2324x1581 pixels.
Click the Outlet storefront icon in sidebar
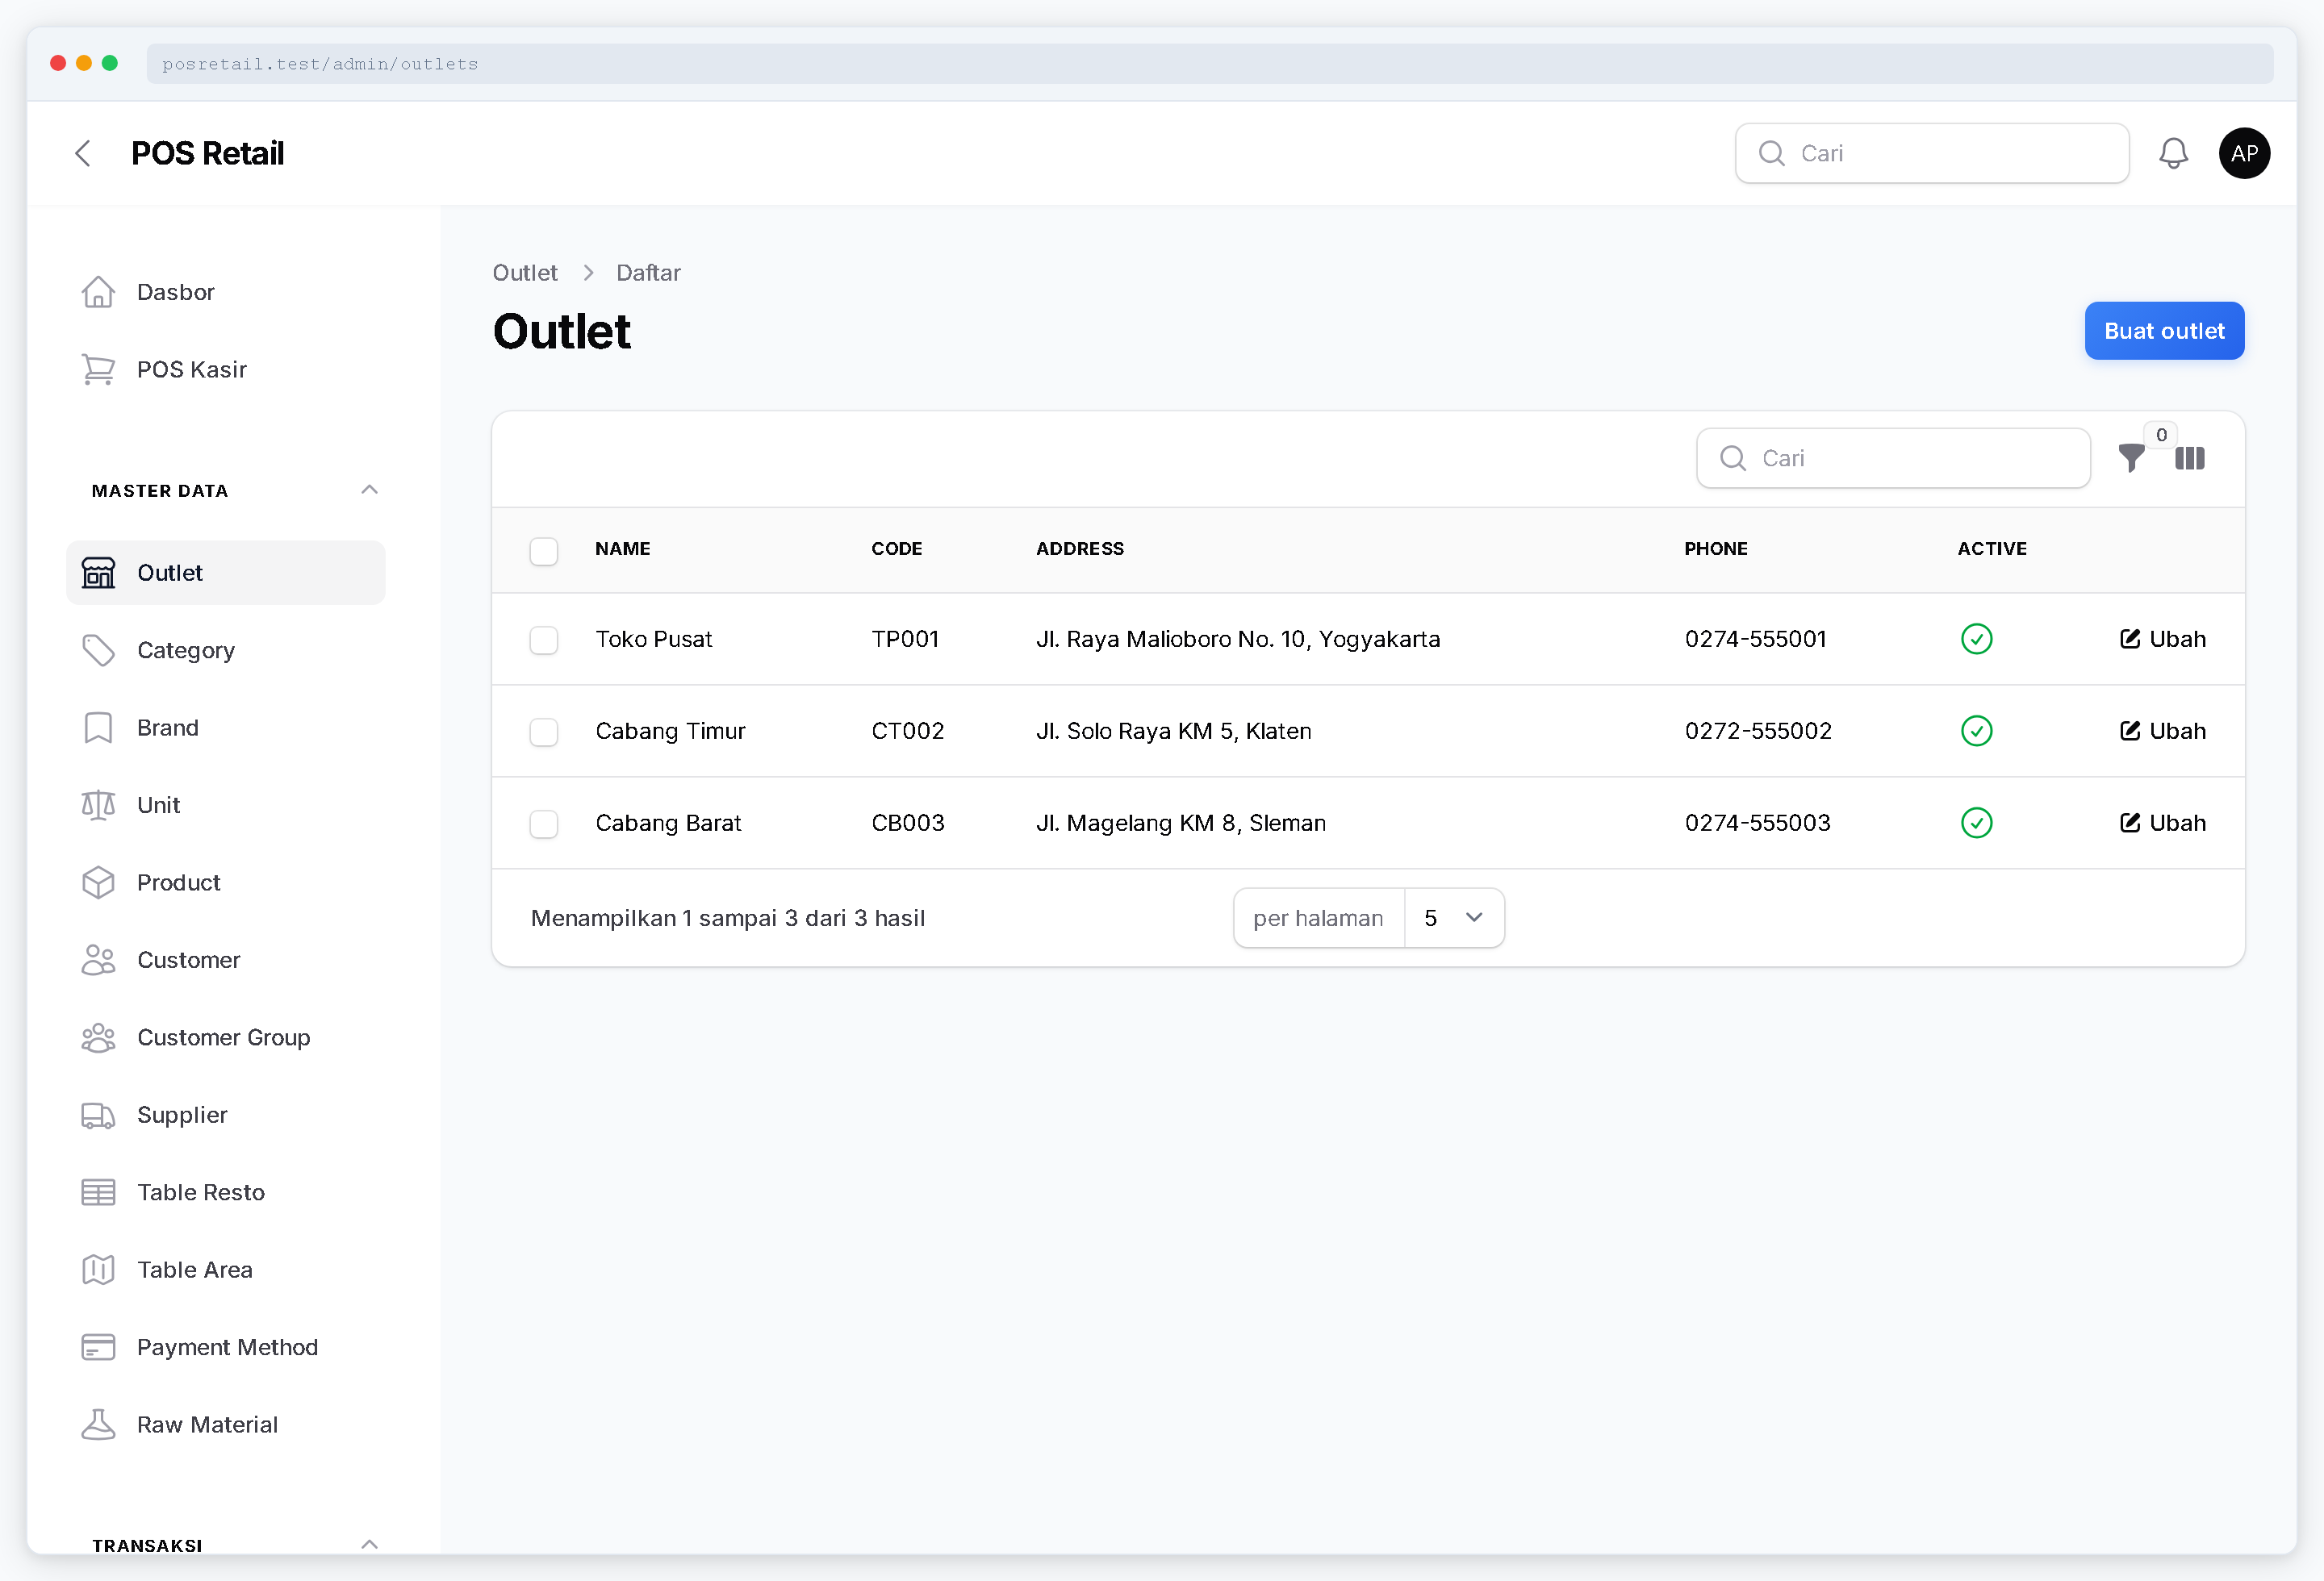98,573
